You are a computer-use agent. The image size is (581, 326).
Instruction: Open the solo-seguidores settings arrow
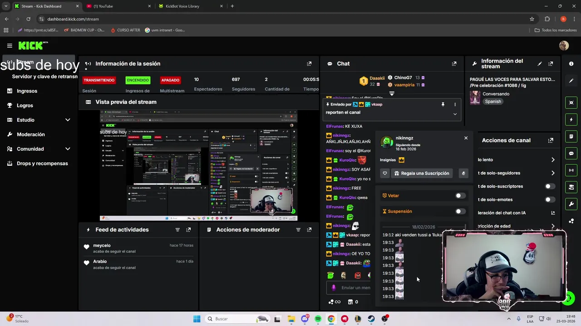553,173
